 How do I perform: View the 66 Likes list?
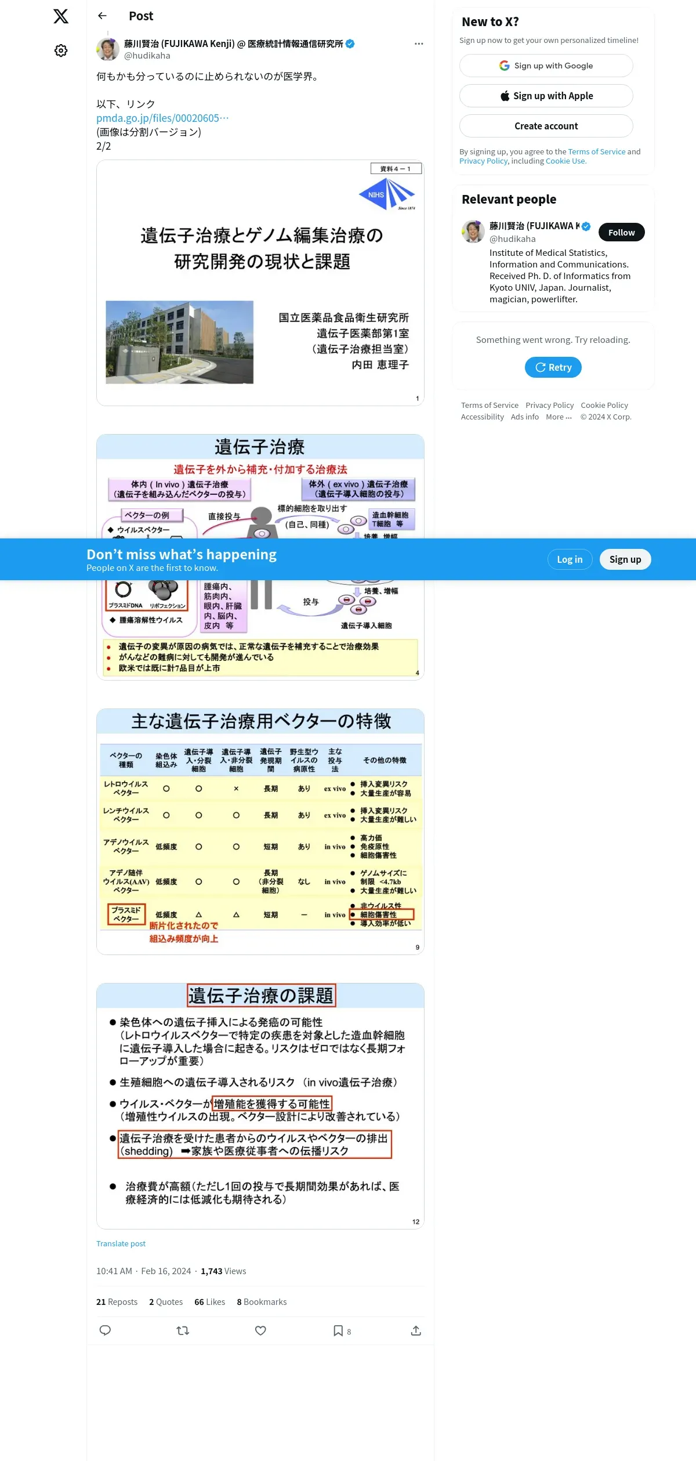tap(209, 1303)
